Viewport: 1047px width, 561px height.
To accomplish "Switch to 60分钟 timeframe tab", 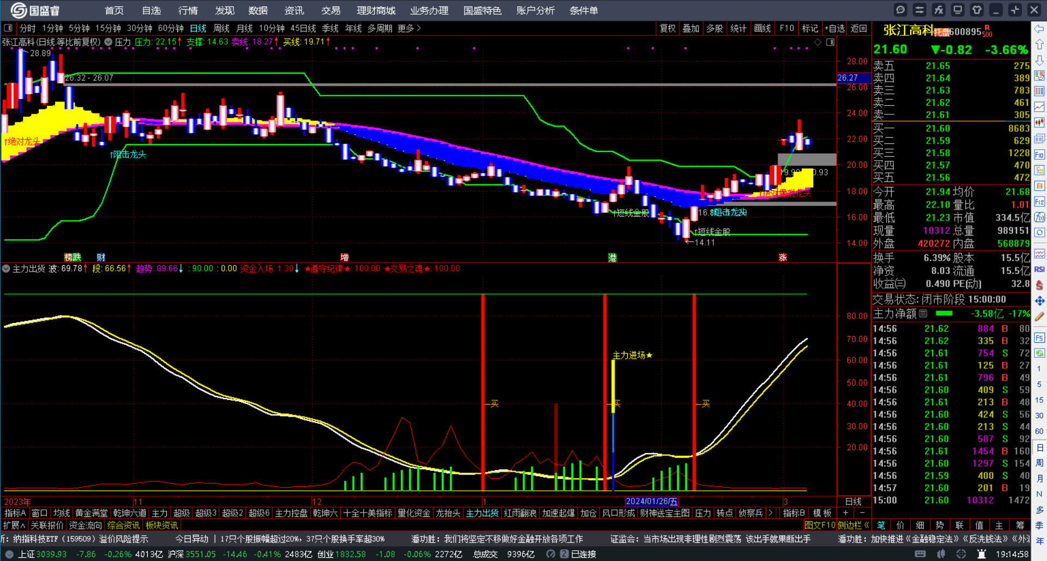I will [171, 28].
